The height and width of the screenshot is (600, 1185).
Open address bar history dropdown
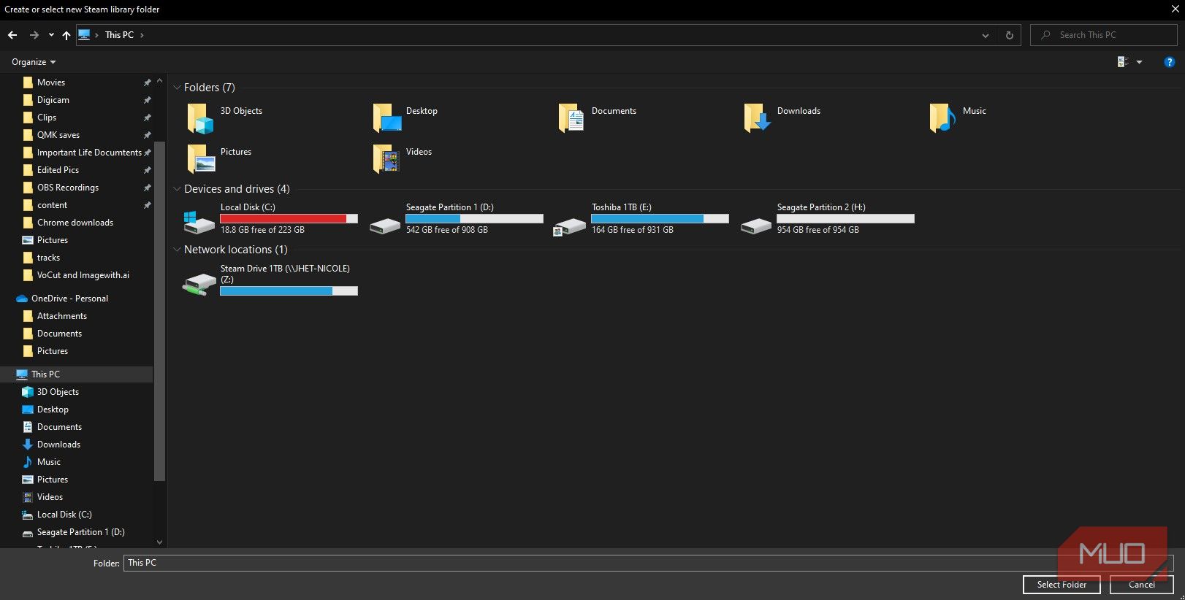coord(985,35)
